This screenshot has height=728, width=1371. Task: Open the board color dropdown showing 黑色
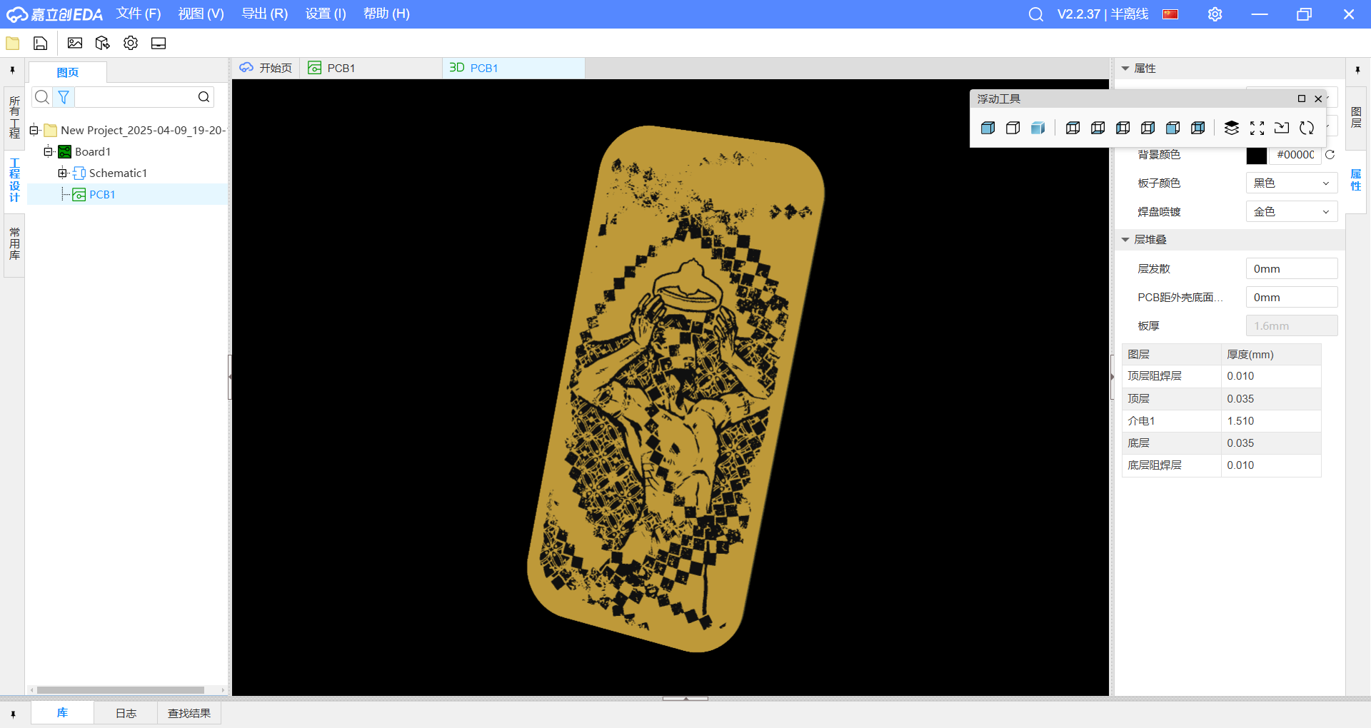(x=1292, y=183)
